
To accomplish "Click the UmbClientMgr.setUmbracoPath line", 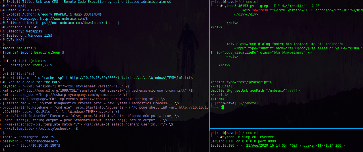I will tap(255, 91).
